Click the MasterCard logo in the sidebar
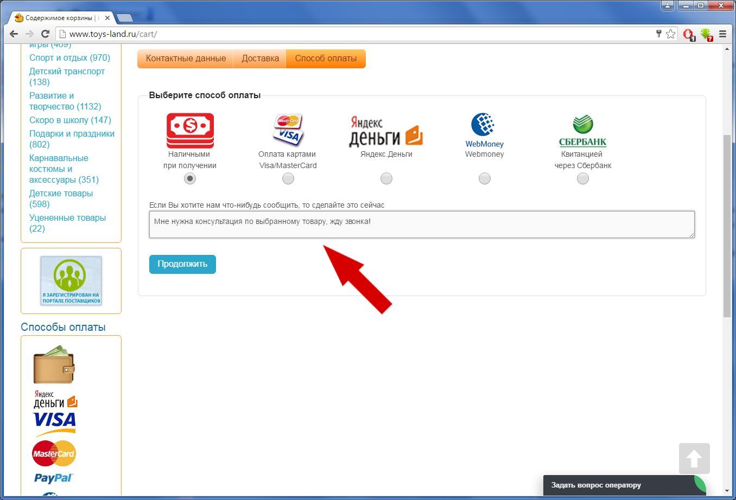 [54, 453]
